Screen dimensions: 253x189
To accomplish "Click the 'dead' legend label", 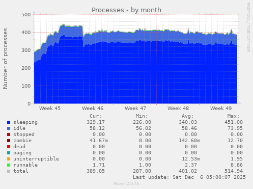I will pos(19,147).
